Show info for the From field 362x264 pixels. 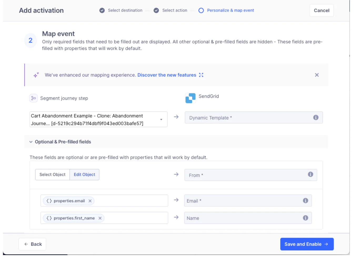(310, 174)
